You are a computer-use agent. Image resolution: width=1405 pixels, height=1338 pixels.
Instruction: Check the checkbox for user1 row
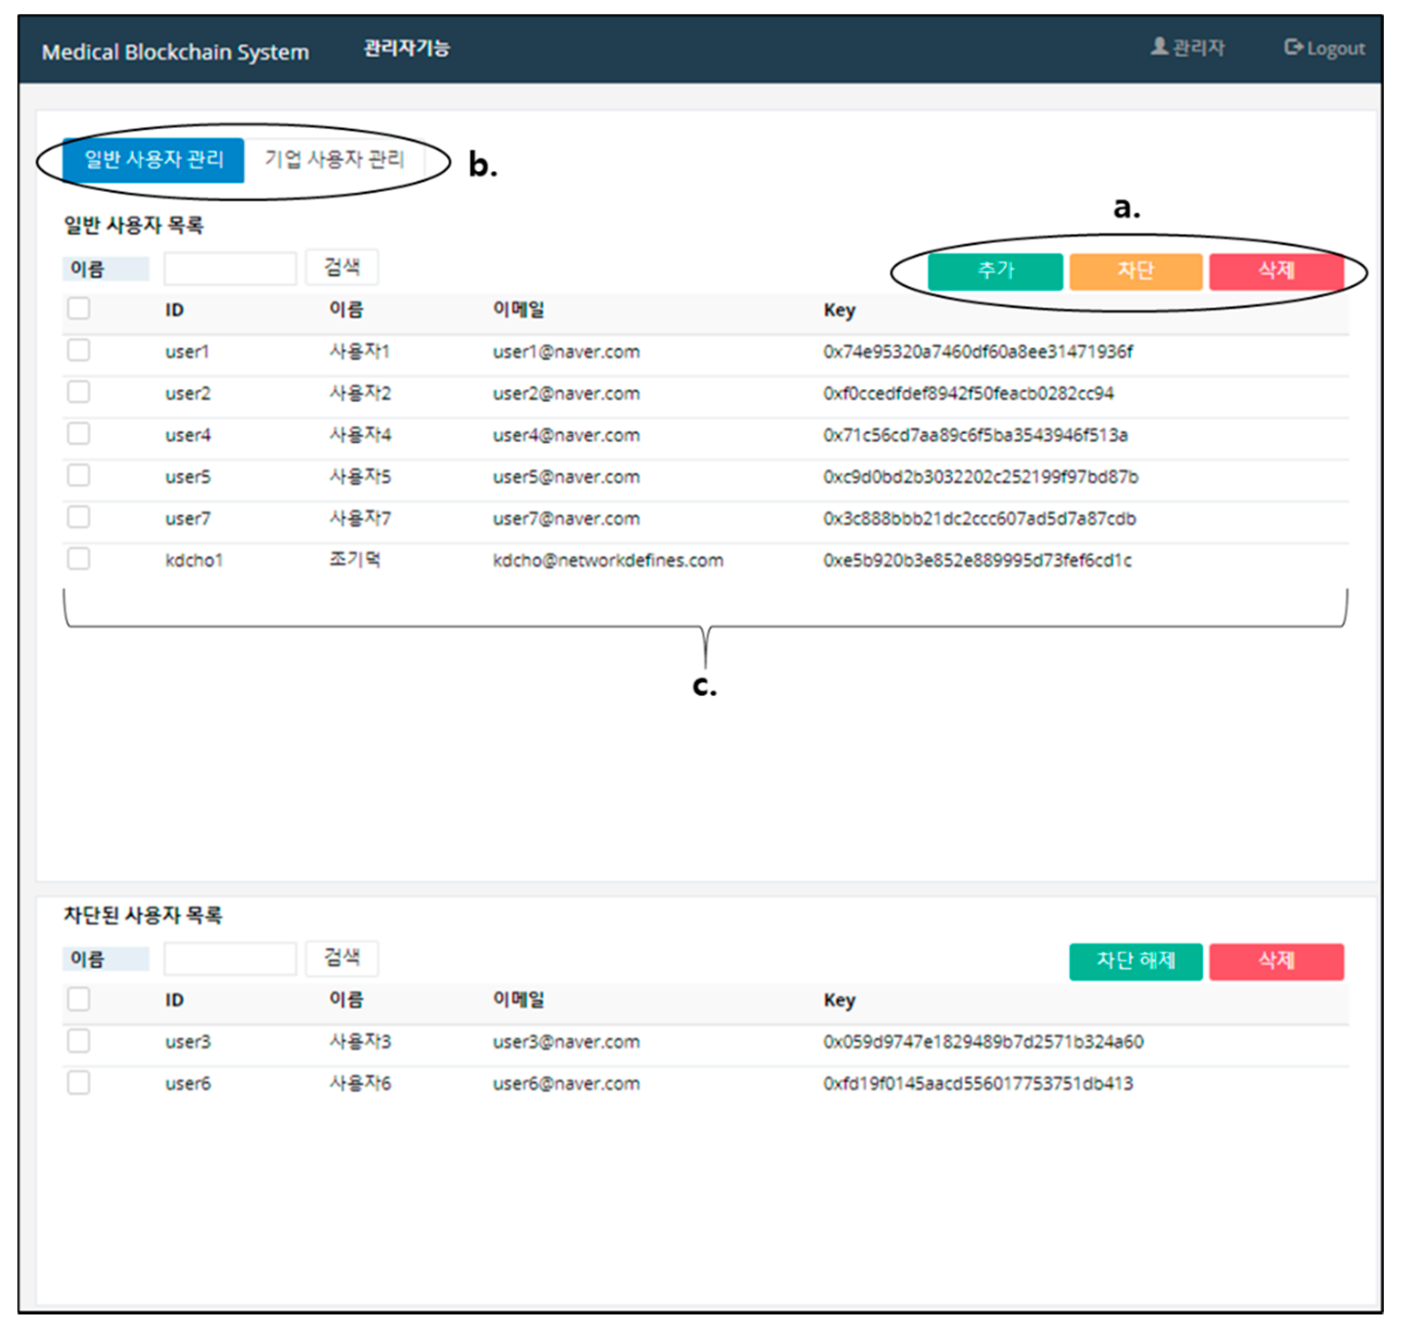tap(79, 351)
